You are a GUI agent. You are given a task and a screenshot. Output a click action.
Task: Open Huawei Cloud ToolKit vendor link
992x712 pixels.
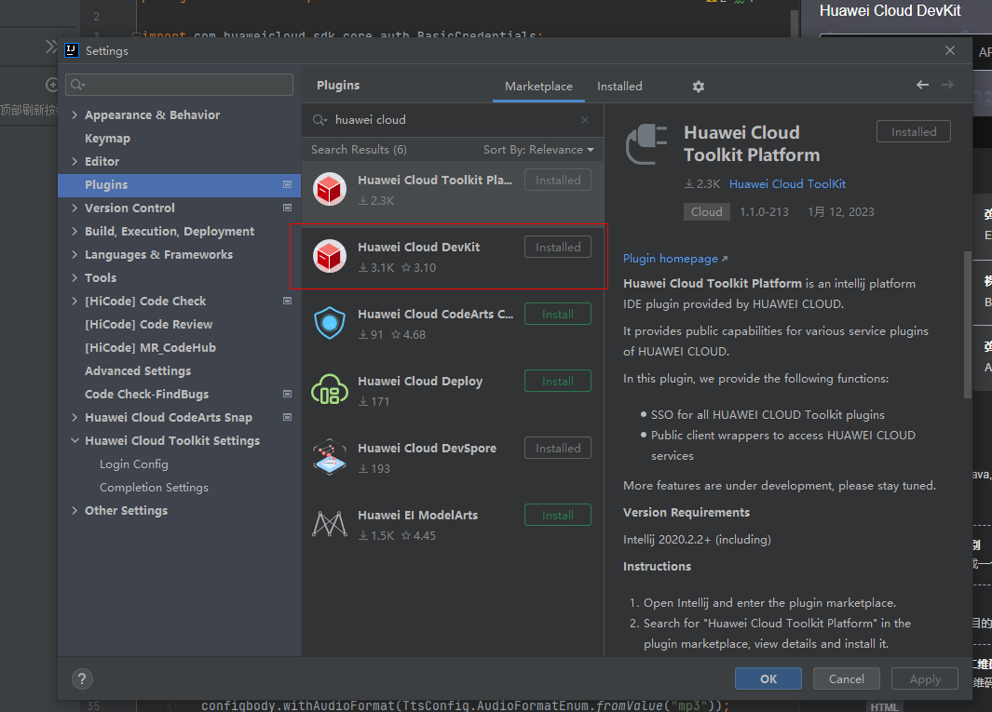(x=787, y=184)
